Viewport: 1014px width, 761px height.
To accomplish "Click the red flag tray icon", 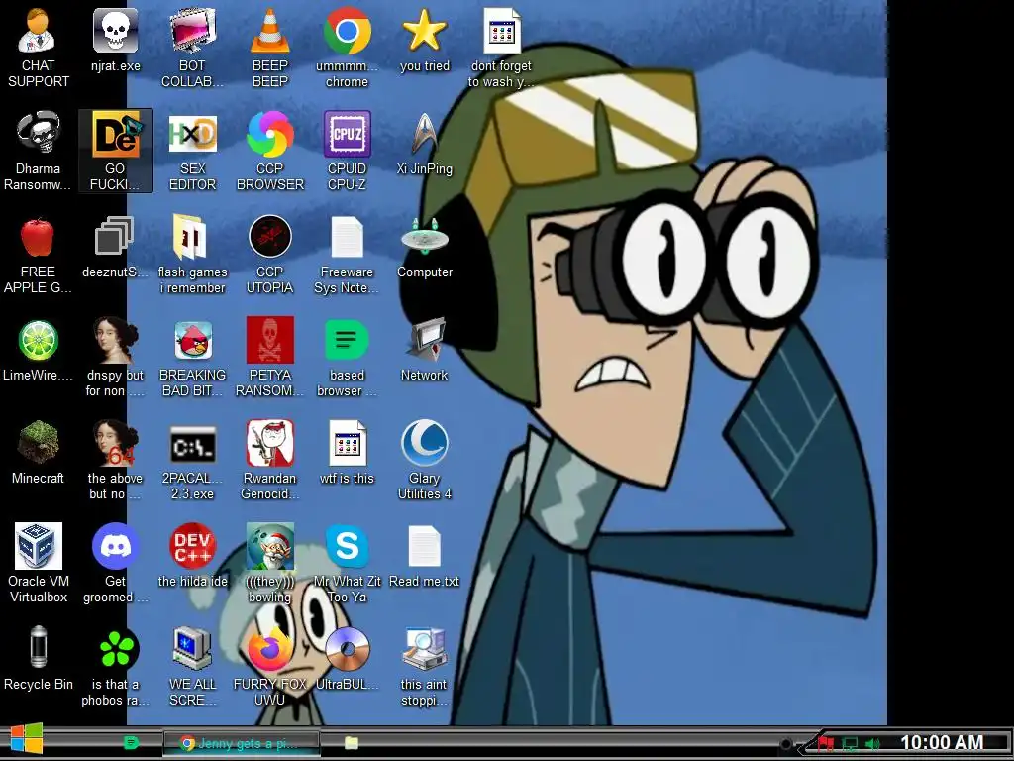I will pyautogui.click(x=826, y=743).
